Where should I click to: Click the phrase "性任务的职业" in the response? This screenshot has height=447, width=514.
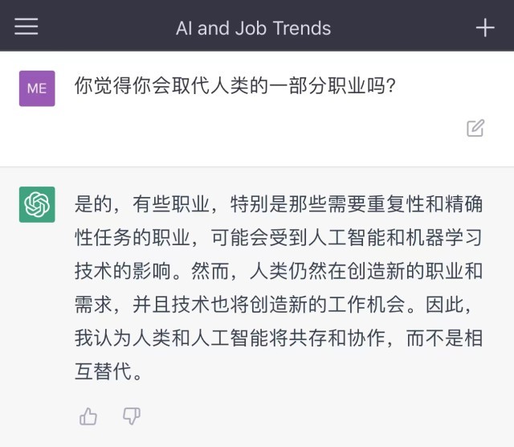133,238
